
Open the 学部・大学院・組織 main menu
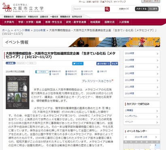click(x=30, y=22)
